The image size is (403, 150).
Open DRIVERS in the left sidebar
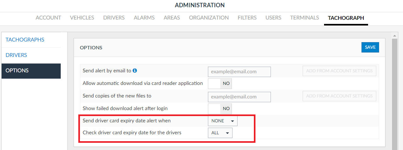click(16, 55)
